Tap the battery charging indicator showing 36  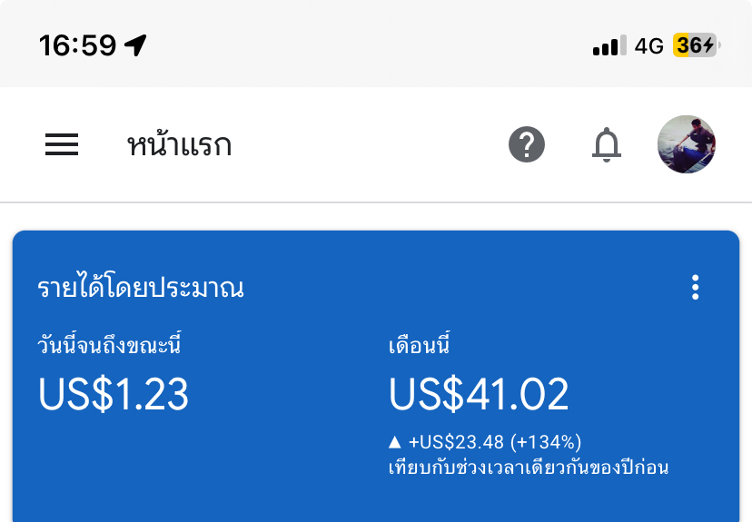click(x=695, y=45)
